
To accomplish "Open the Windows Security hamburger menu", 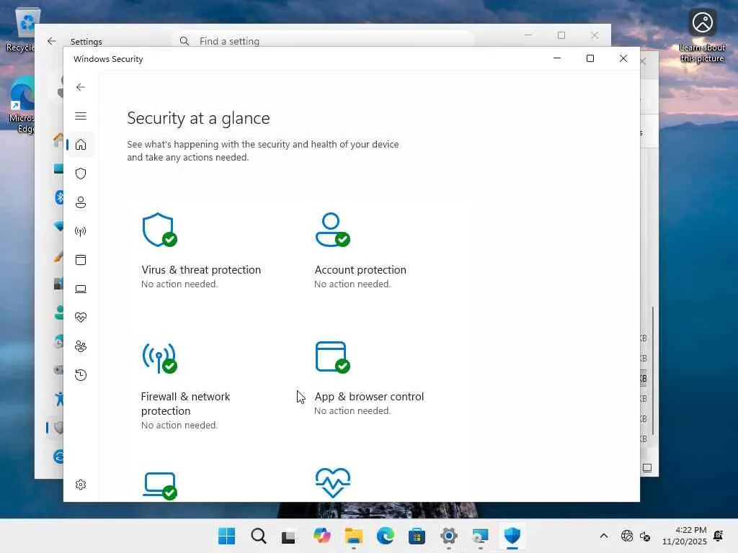I will point(81,116).
